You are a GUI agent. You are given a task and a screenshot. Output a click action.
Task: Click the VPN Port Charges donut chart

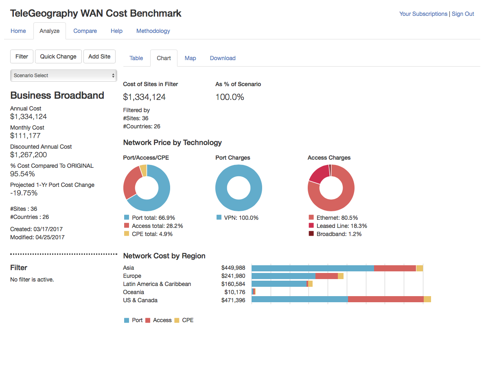coord(239,170)
